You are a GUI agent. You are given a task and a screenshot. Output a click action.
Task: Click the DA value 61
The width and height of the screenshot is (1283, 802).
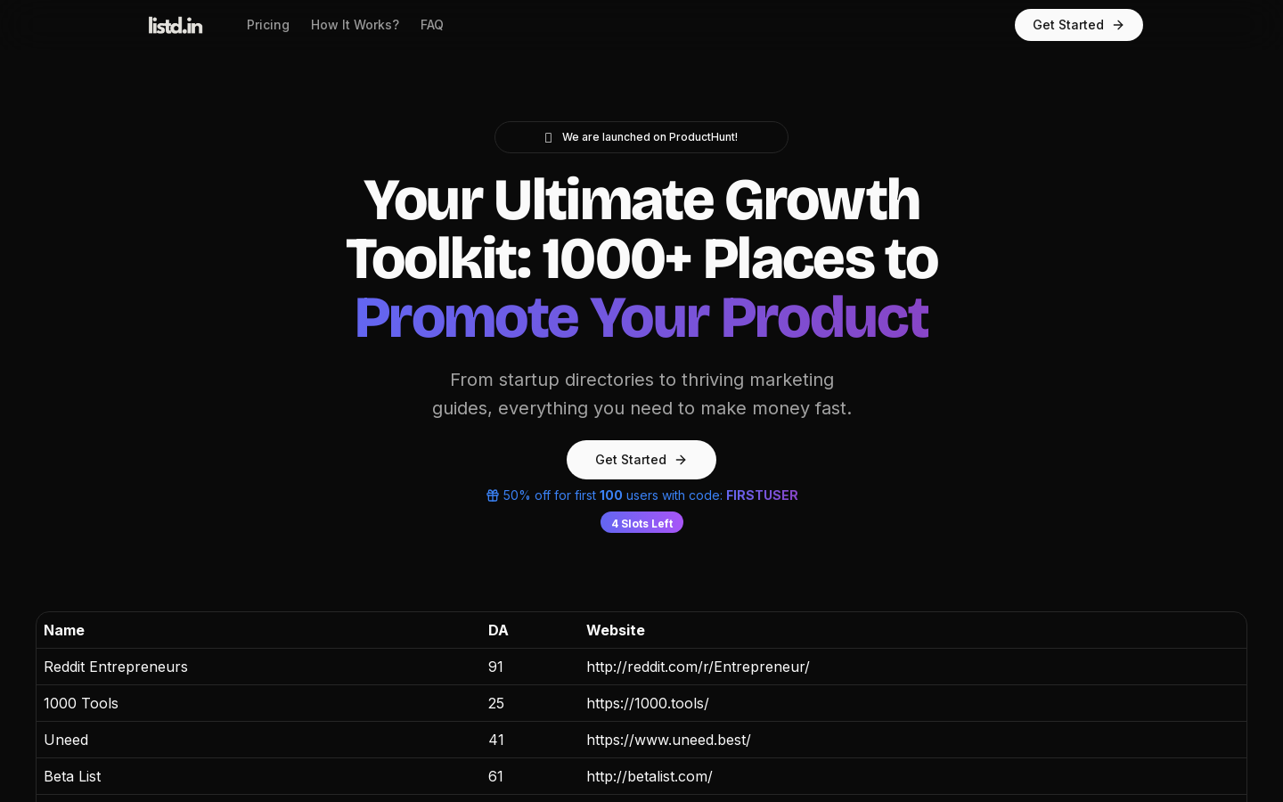point(495,776)
